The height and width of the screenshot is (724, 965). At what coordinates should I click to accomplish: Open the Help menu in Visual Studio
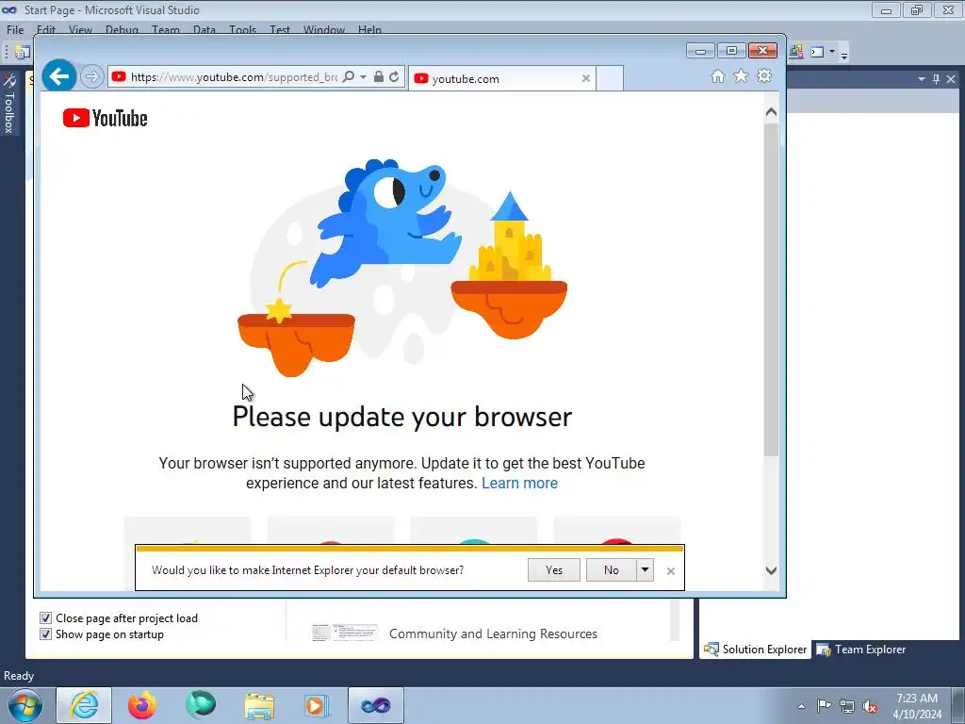point(369,29)
